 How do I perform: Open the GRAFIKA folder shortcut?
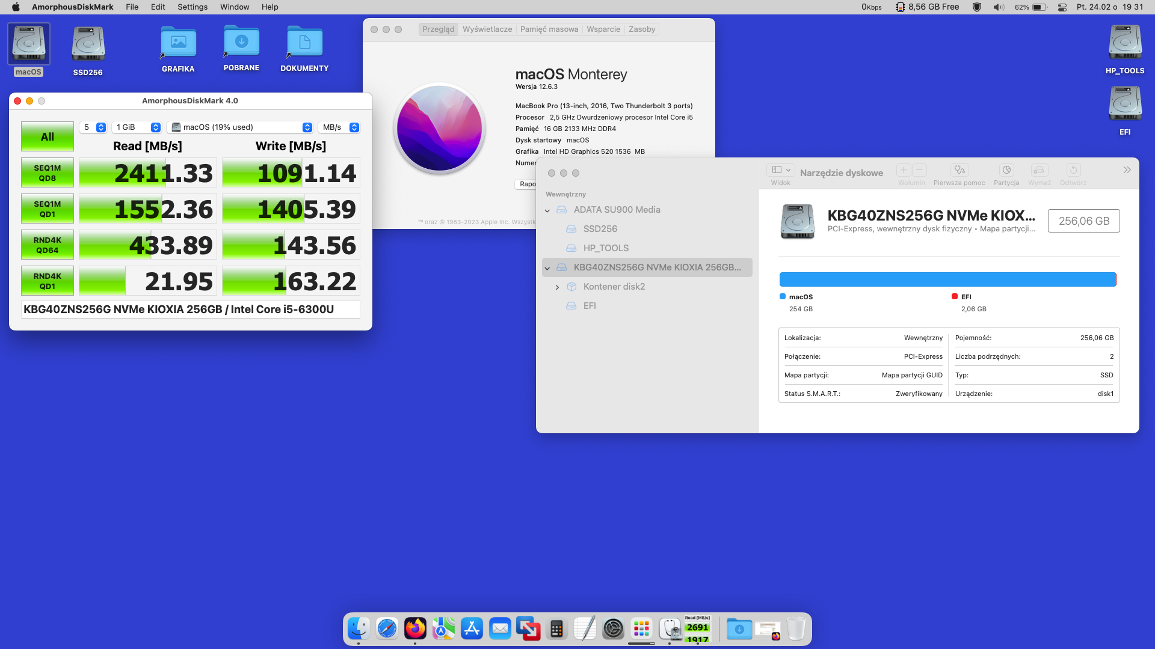click(178, 43)
